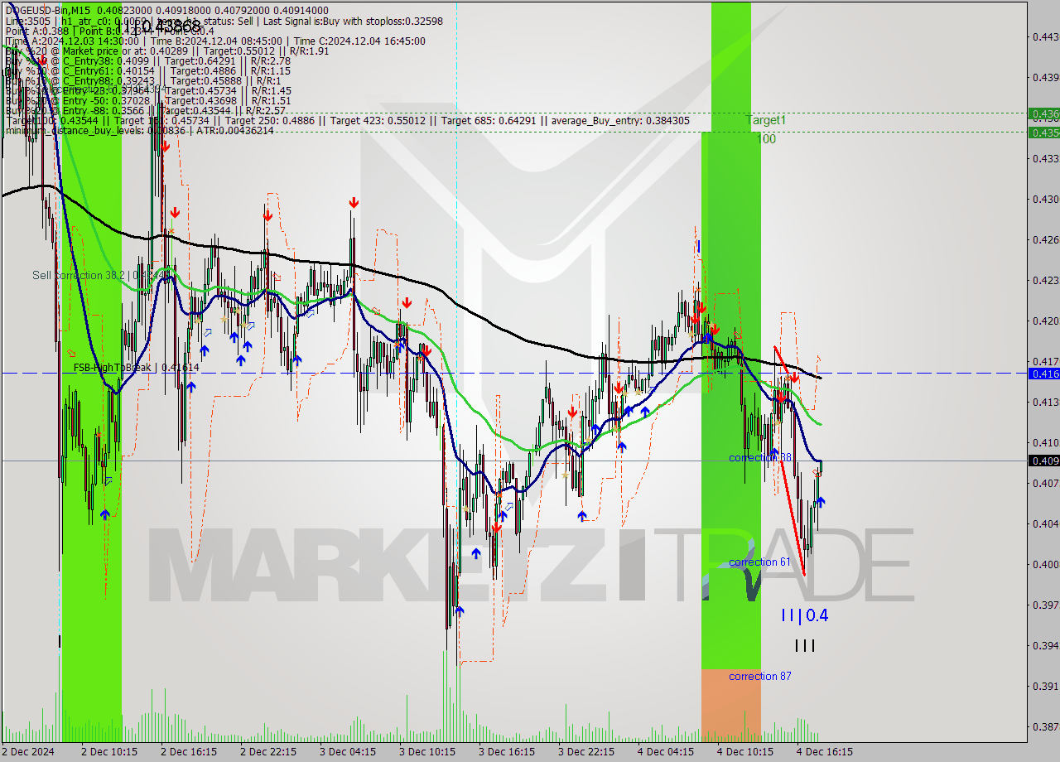Click the 0.397 price axis label
1060x762 pixels.
pyautogui.click(x=1045, y=605)
